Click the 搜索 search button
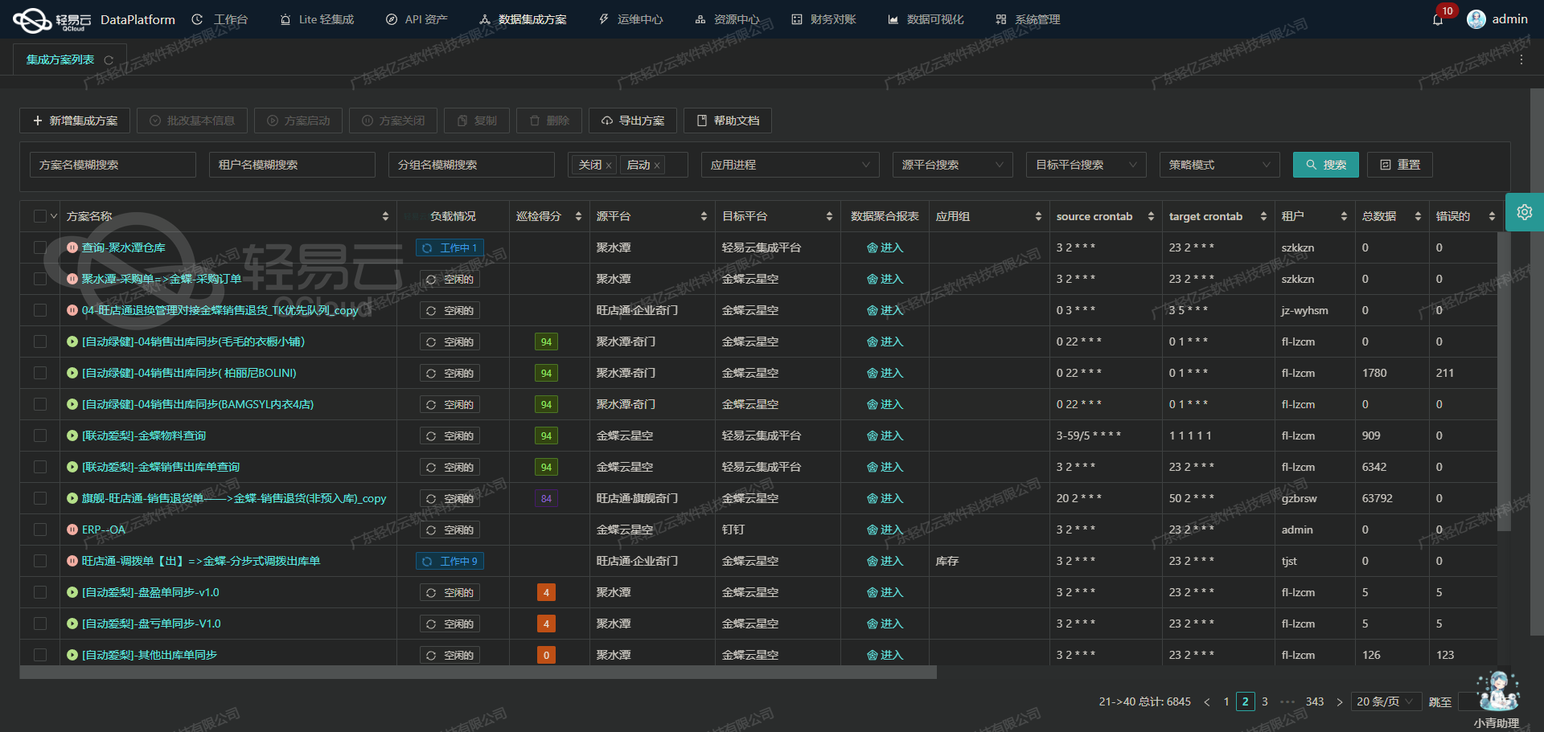Screen dimensions: 1544x732 [1326, 165]
